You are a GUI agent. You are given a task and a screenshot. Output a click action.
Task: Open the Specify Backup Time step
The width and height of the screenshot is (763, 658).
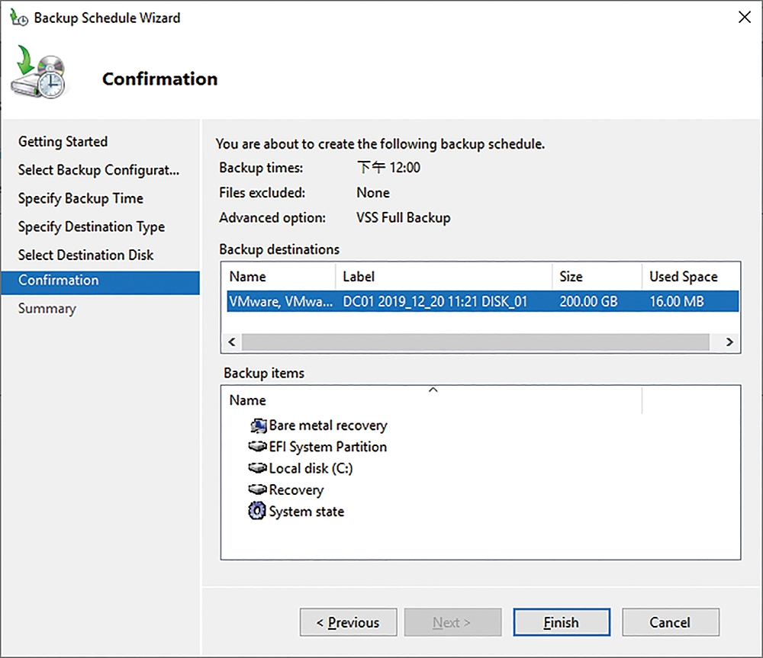[81, 198]
